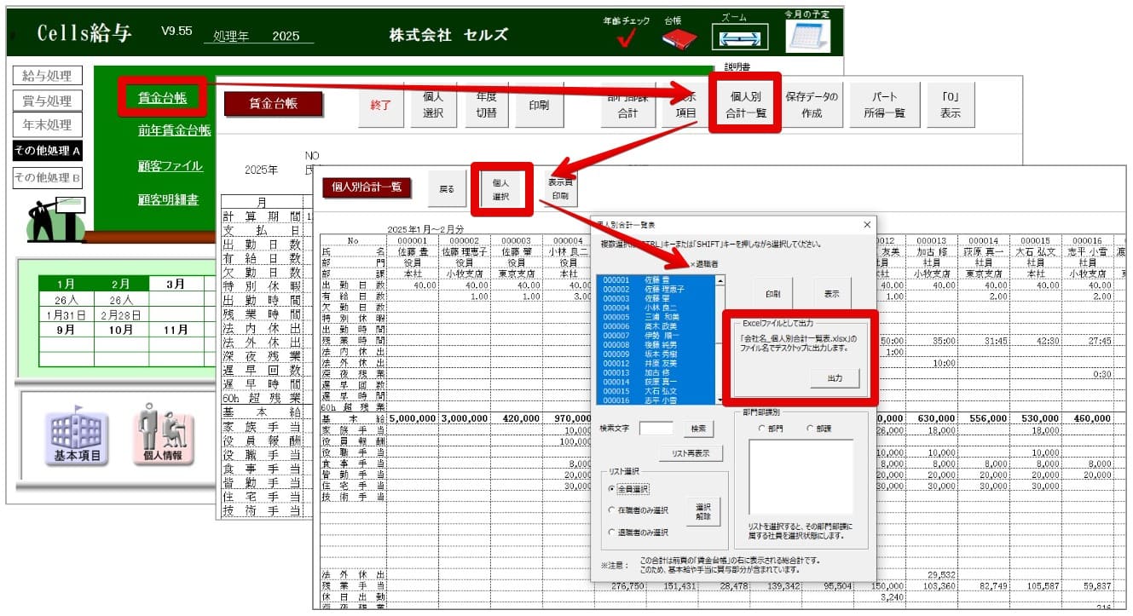Select the その他処理 B tab
The width and height of the screenshot is (1133, 616).
[47, 177]
